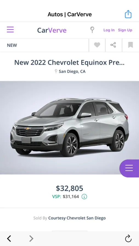Click the Log In link

tap(109, 30)
